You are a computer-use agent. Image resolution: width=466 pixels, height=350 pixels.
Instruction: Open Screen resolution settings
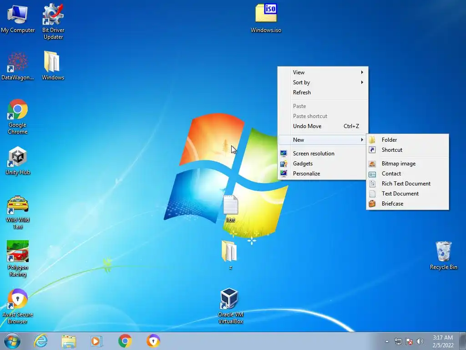click(323, 154)
